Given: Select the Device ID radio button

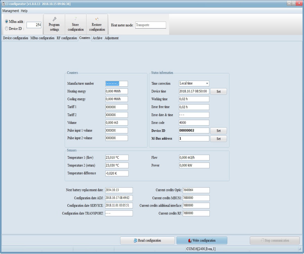Looking at the screenshot, I should coord(7,29).
